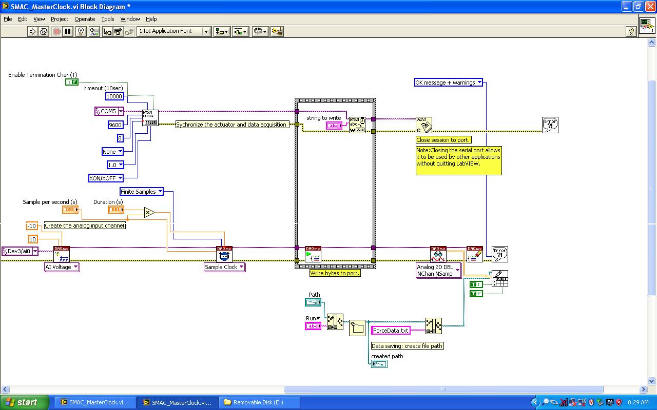Select the error handler after VISA Close
The height and width of the screenshot is (410, 657).
click(550, 125)
